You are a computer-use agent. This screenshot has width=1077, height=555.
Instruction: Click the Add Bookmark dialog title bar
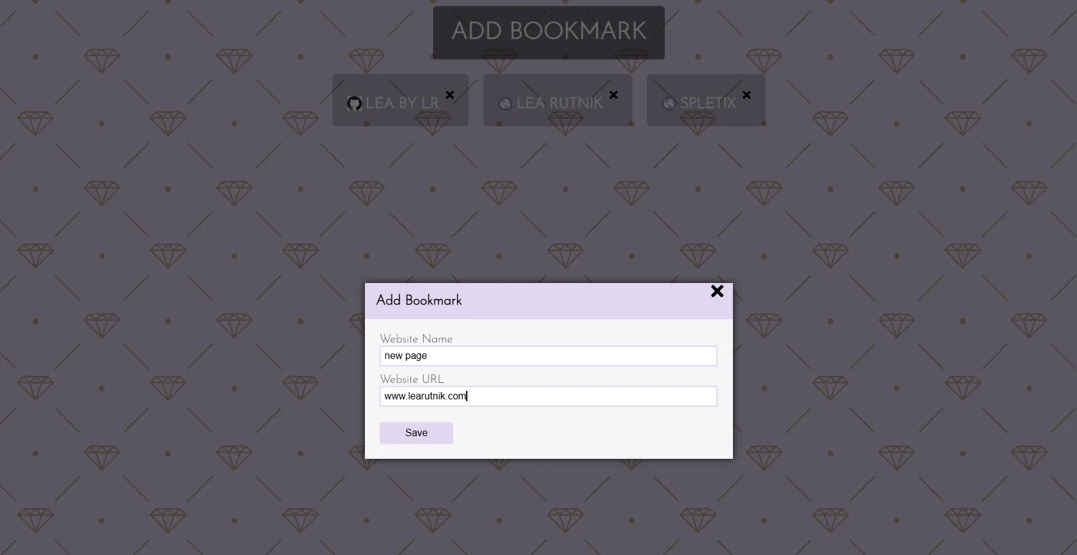[419, 300]
